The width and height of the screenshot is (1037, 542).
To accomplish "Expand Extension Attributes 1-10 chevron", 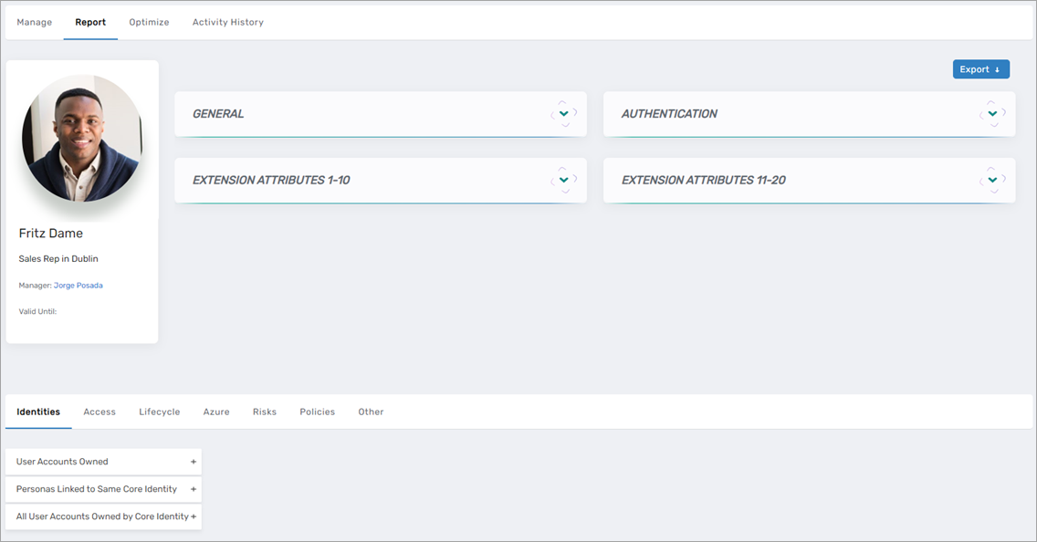I will pyautogui.click(x=563, y=180).
